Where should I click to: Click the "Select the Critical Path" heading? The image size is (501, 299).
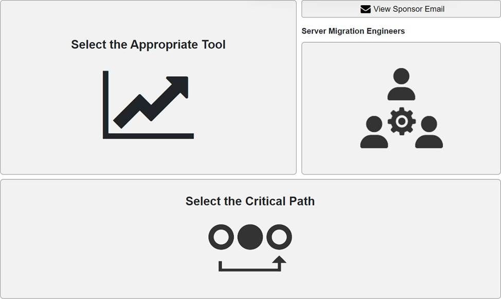click(250, 201)
